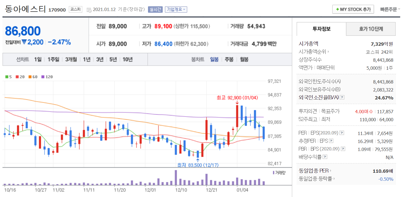Click the help icon next to PBR BPS(2020.09)
The width and height of the screenshot is (401, 197).
pyautogui.click(x=343, y=149)
